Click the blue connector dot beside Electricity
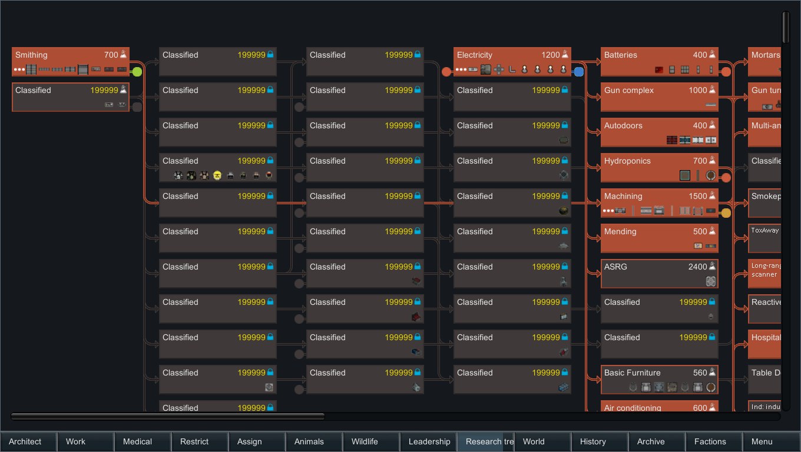 [579, 72]
